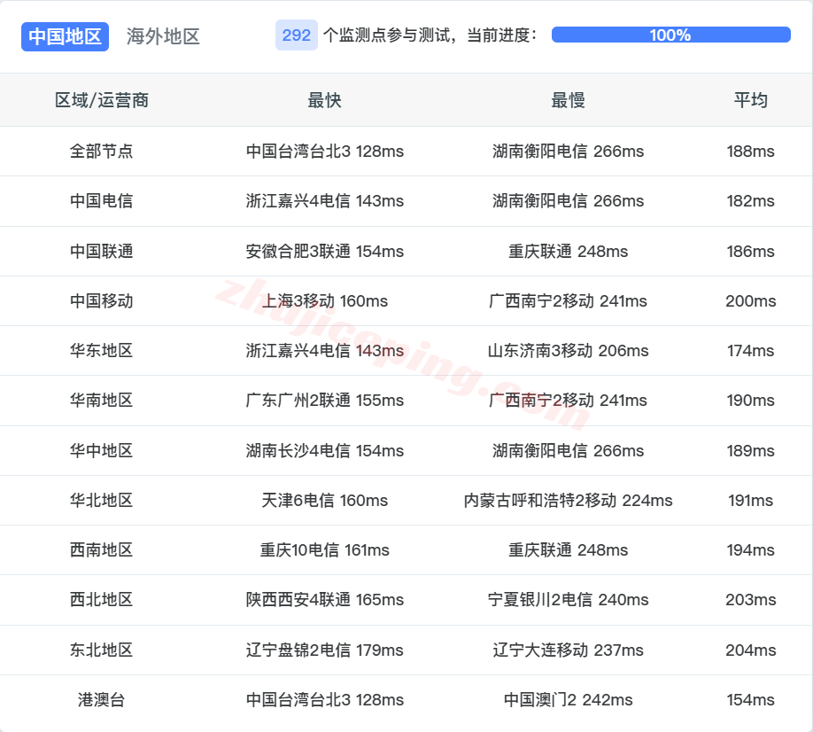Click 辽宁盘锦2电信 179ms cell
The height and width of the screenshot is (732, 813).
pos(324,650)
